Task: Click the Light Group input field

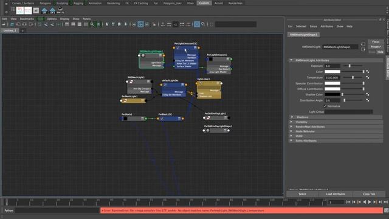Action: coord(348,112)
